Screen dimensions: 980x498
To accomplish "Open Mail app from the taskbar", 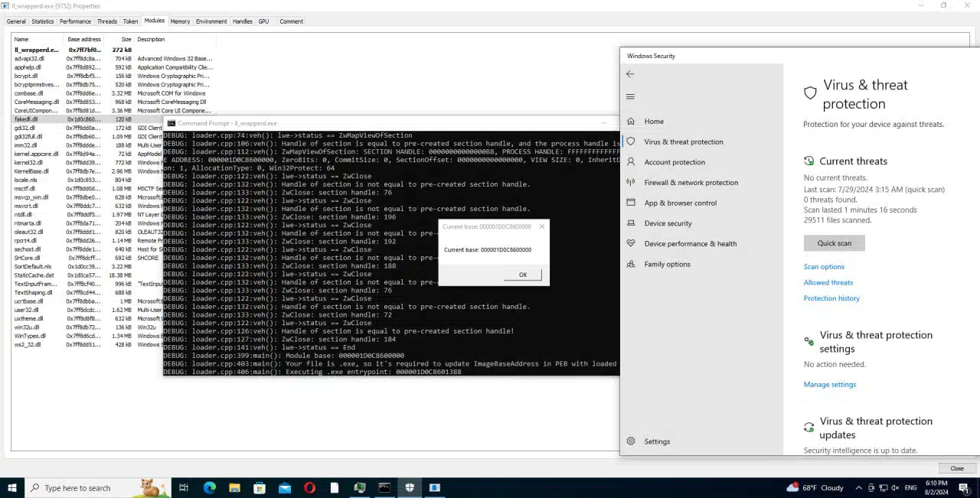I will tap(285, 488).
